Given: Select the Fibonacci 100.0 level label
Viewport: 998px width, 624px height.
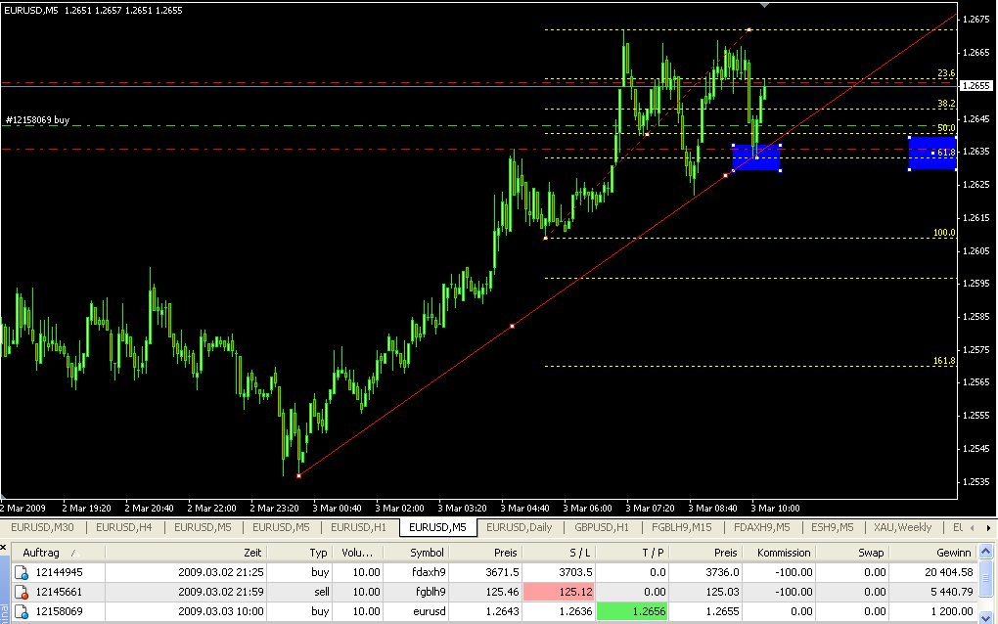Looking at the screenshot, I should [944, 233].
